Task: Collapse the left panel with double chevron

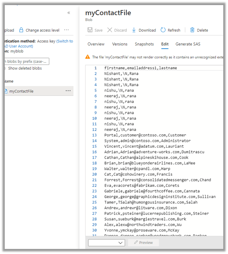Action: click(69, 13)
